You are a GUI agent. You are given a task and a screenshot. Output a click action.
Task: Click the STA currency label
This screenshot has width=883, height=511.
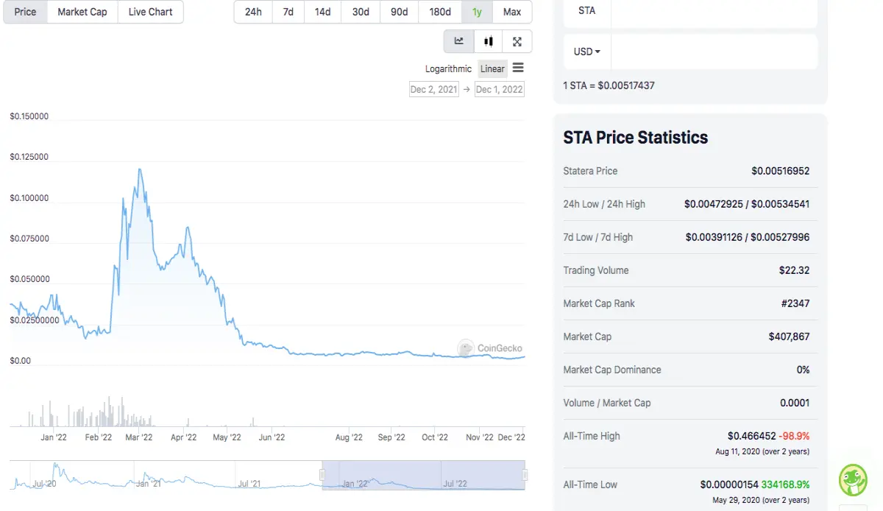[587, 11]
